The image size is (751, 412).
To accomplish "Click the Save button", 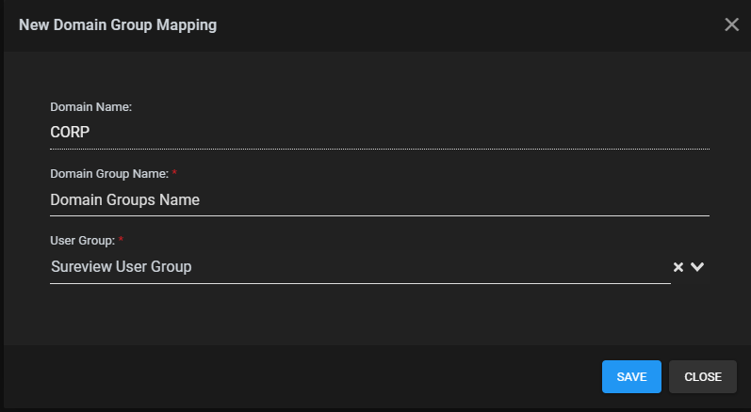I will click(x=631, y=376).
